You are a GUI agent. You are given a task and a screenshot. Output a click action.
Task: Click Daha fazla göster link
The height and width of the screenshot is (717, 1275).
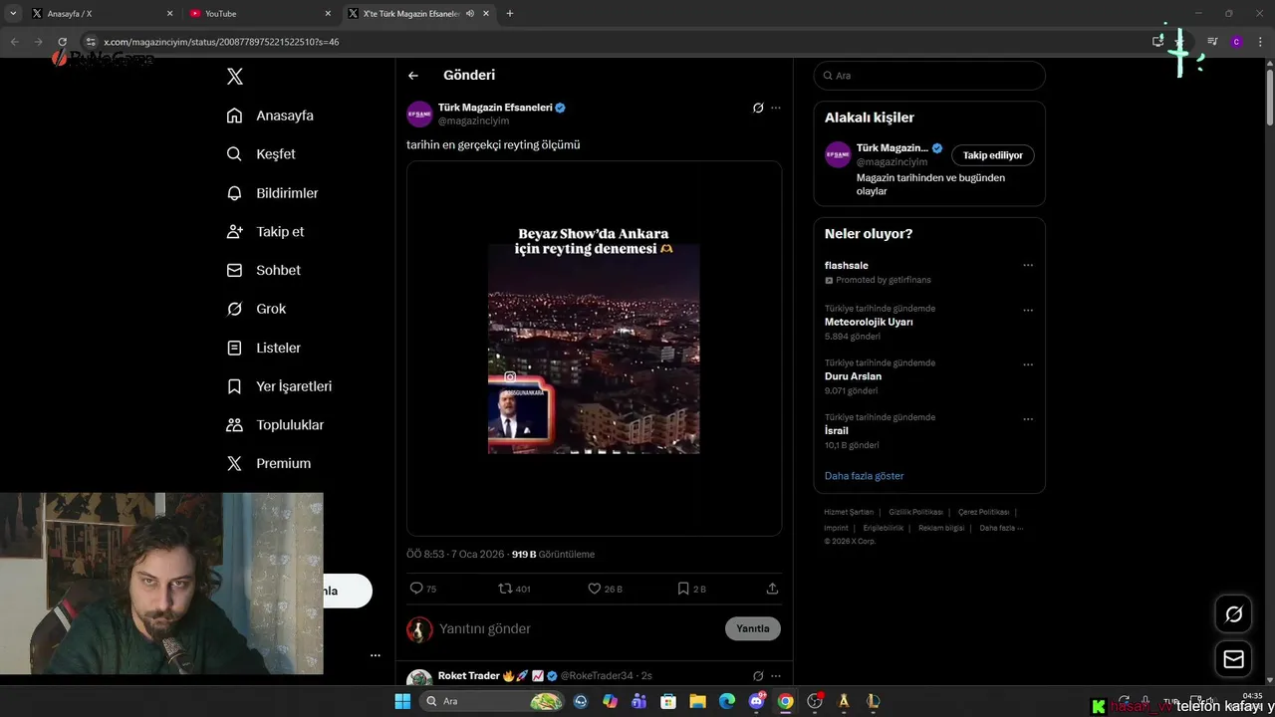click(x=865, y=476)
